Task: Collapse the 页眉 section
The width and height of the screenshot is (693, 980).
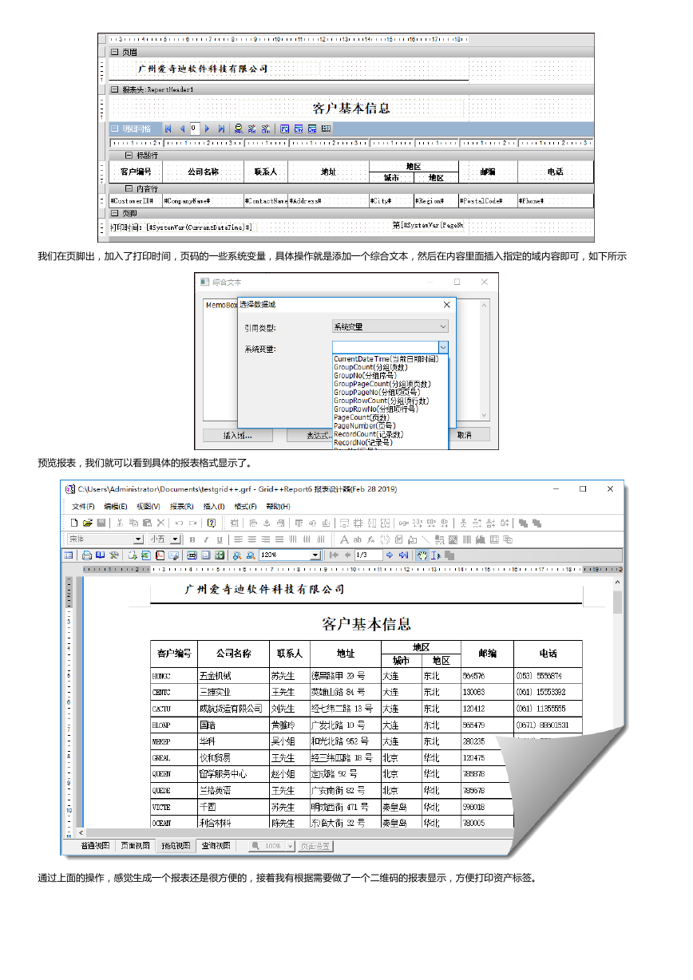Action: (115, 51)
